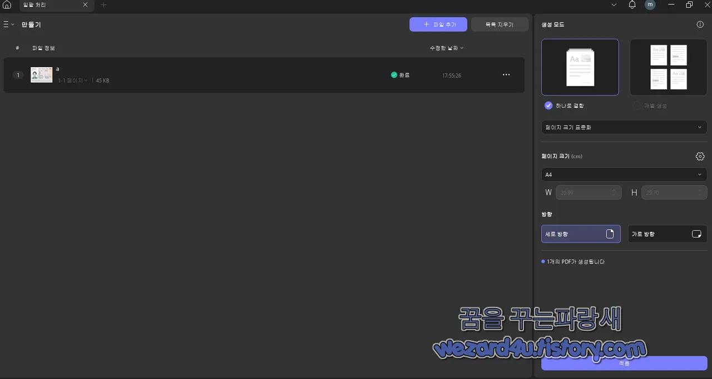Viewport: 712px width, 379px height.
Task: Select the combine-into-one mode thumbnail
Action: pyautogui.click(x=580, y=67)
